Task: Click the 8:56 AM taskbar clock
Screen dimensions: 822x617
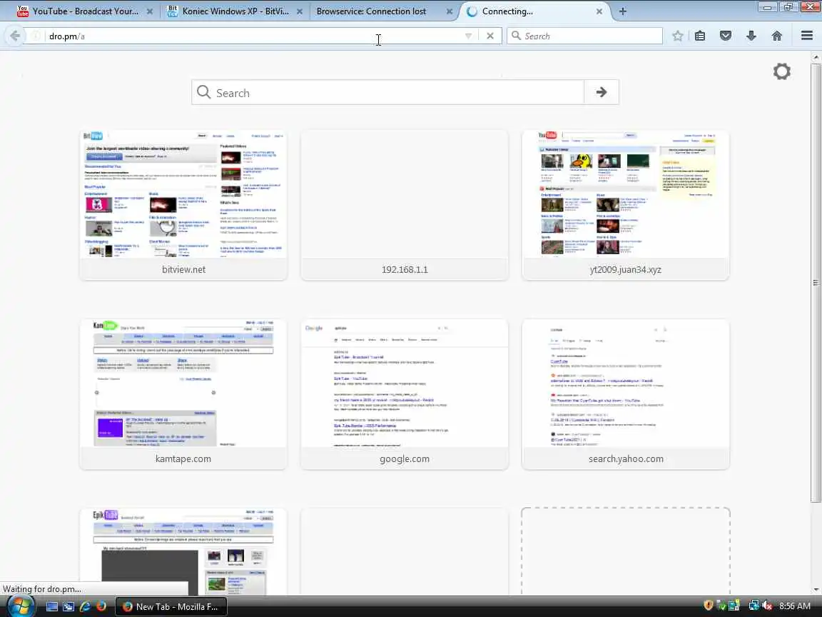Action: [x=795, y=606]
